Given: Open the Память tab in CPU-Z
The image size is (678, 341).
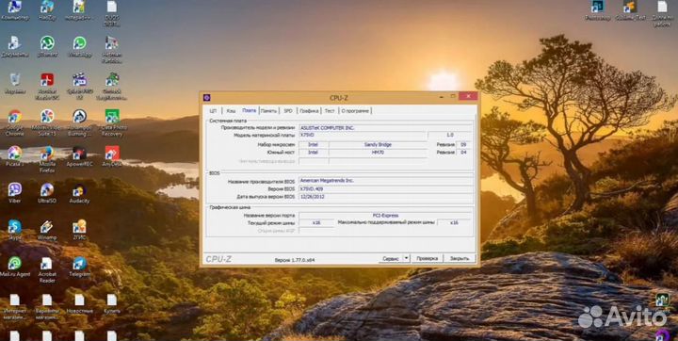Looking at the screenshot, I should click(x=268, y=111).
